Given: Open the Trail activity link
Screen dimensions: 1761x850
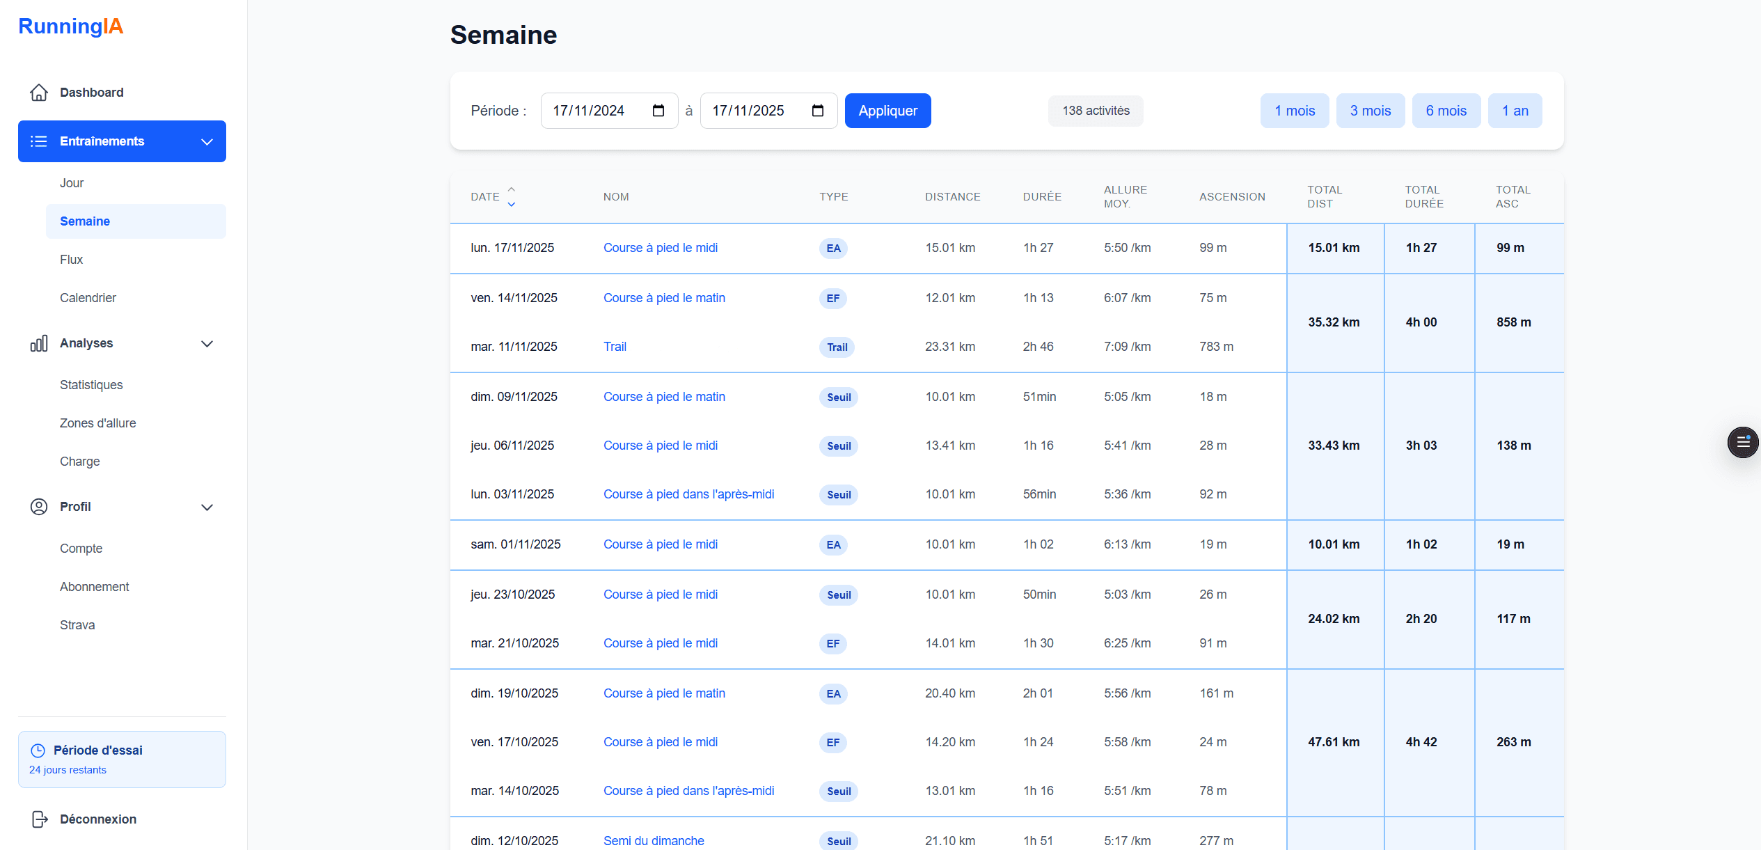Looking at the screenshot, I should [615, 347].
